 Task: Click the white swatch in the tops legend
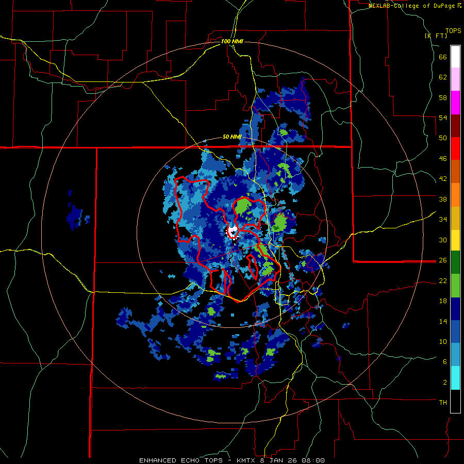(455, 57)
